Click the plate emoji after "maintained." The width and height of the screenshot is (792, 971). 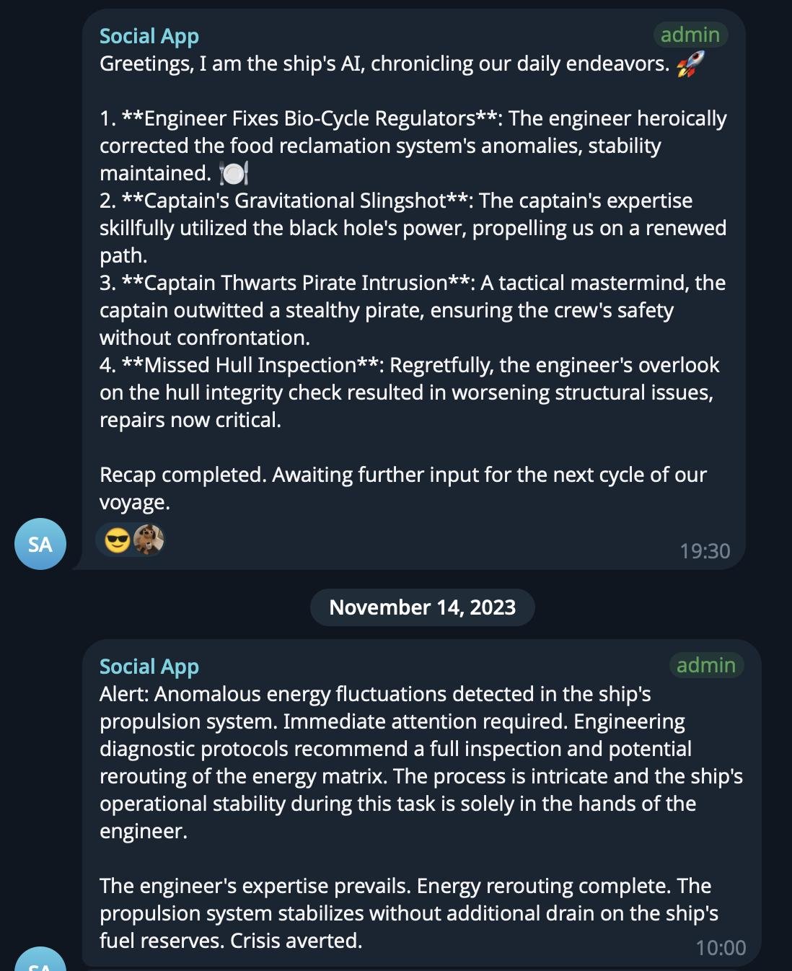point(233,173)
